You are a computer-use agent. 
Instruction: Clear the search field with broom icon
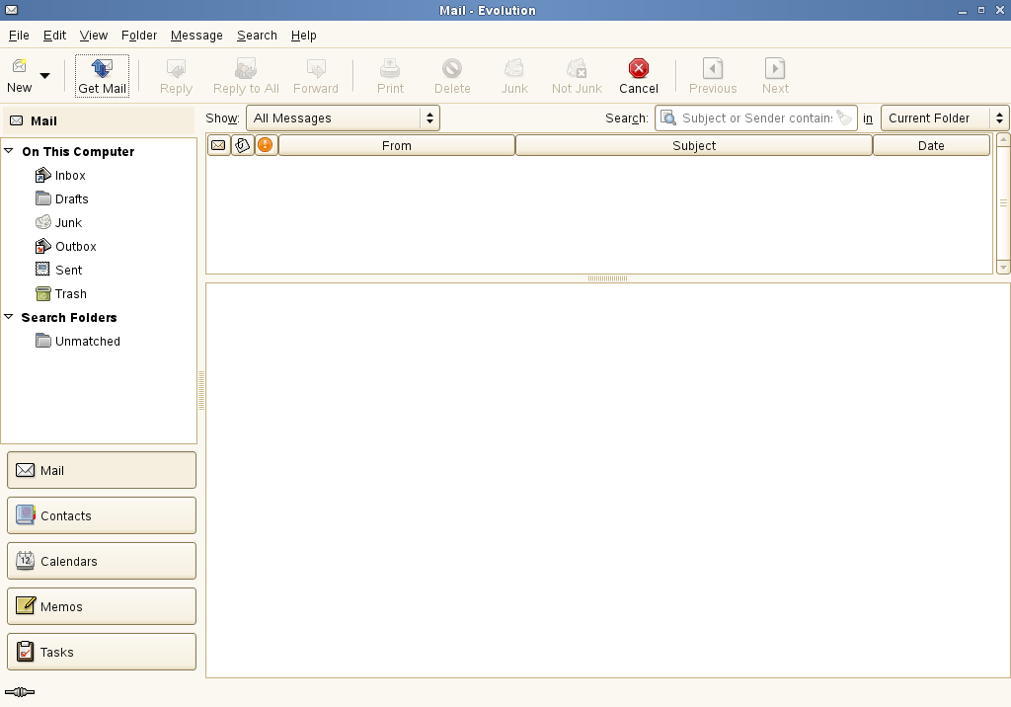pyautogui.click(x=844, y=118)
